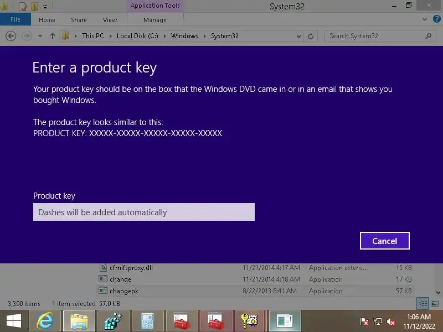
Task: Click the 57 KB size of changepk
Action: (x=404, y=291)
